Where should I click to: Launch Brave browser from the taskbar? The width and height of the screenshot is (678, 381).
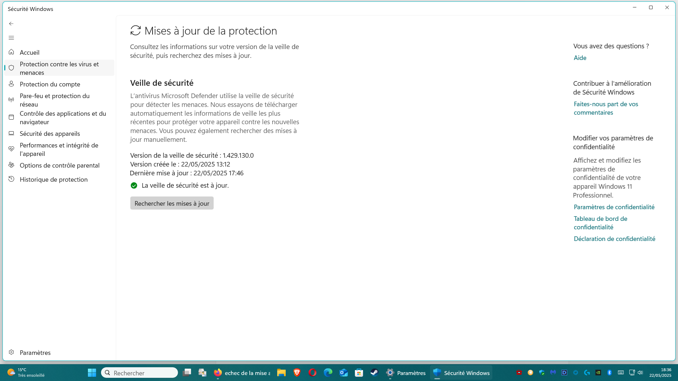297,373
